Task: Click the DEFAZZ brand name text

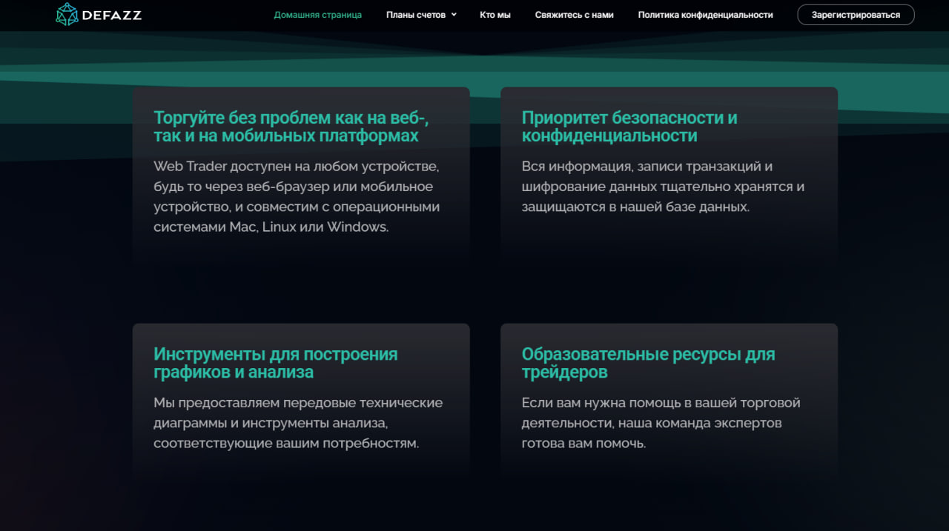Action: click(x=113, y=15)
